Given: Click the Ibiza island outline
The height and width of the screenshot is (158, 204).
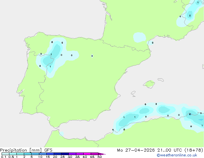Looking at the screenshot, I should click(133, 93).
